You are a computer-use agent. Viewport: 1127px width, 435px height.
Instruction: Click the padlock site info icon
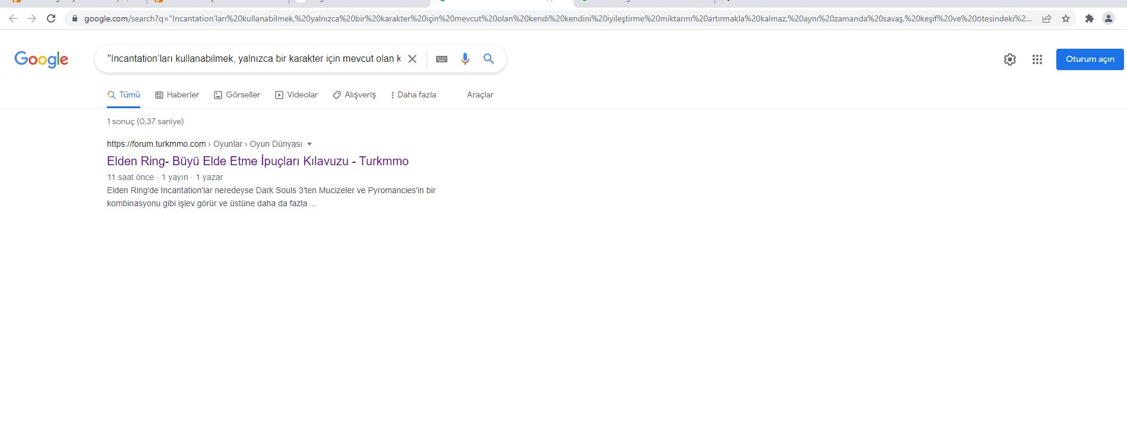point(74,18)
